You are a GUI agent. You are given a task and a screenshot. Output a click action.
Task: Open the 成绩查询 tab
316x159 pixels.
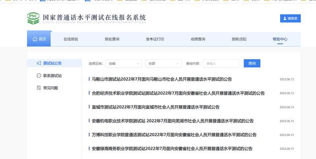pos(198,39)
